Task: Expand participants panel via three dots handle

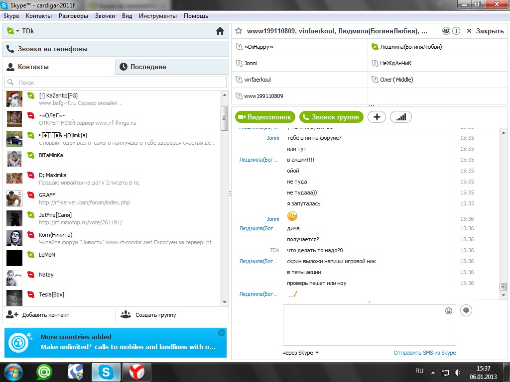Action: (372, 105)
